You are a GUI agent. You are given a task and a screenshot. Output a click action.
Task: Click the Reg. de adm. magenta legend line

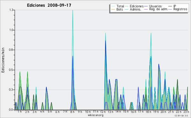[x=146, y=9]
